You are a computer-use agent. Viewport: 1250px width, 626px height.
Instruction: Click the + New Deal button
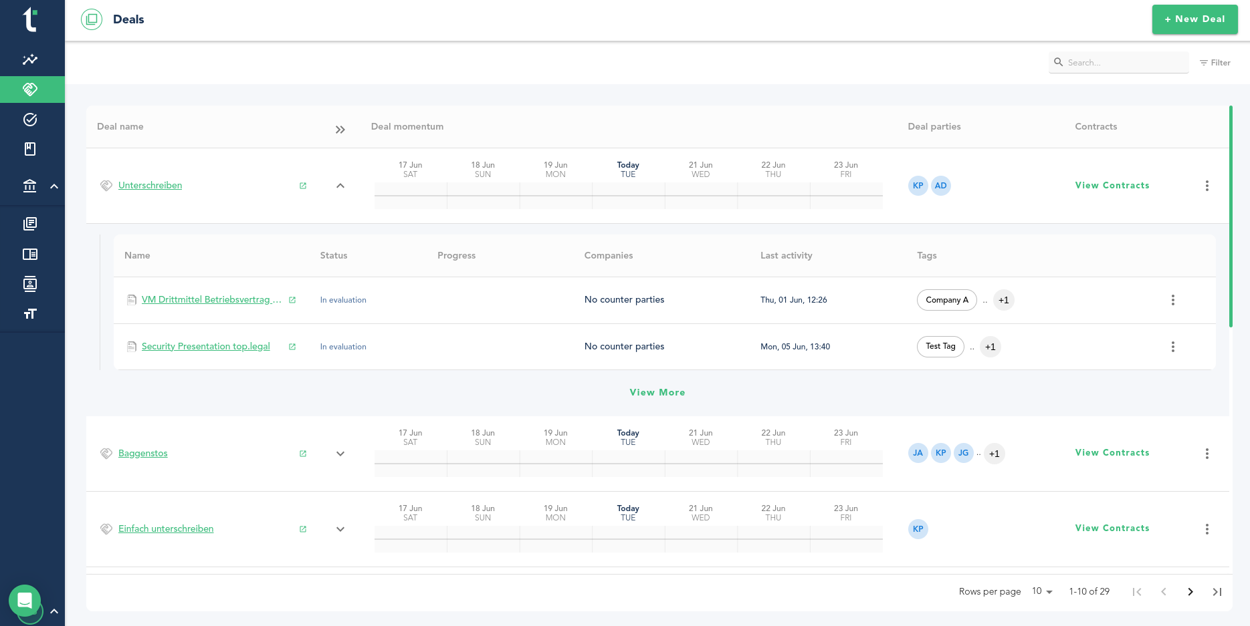[1194, 19]
